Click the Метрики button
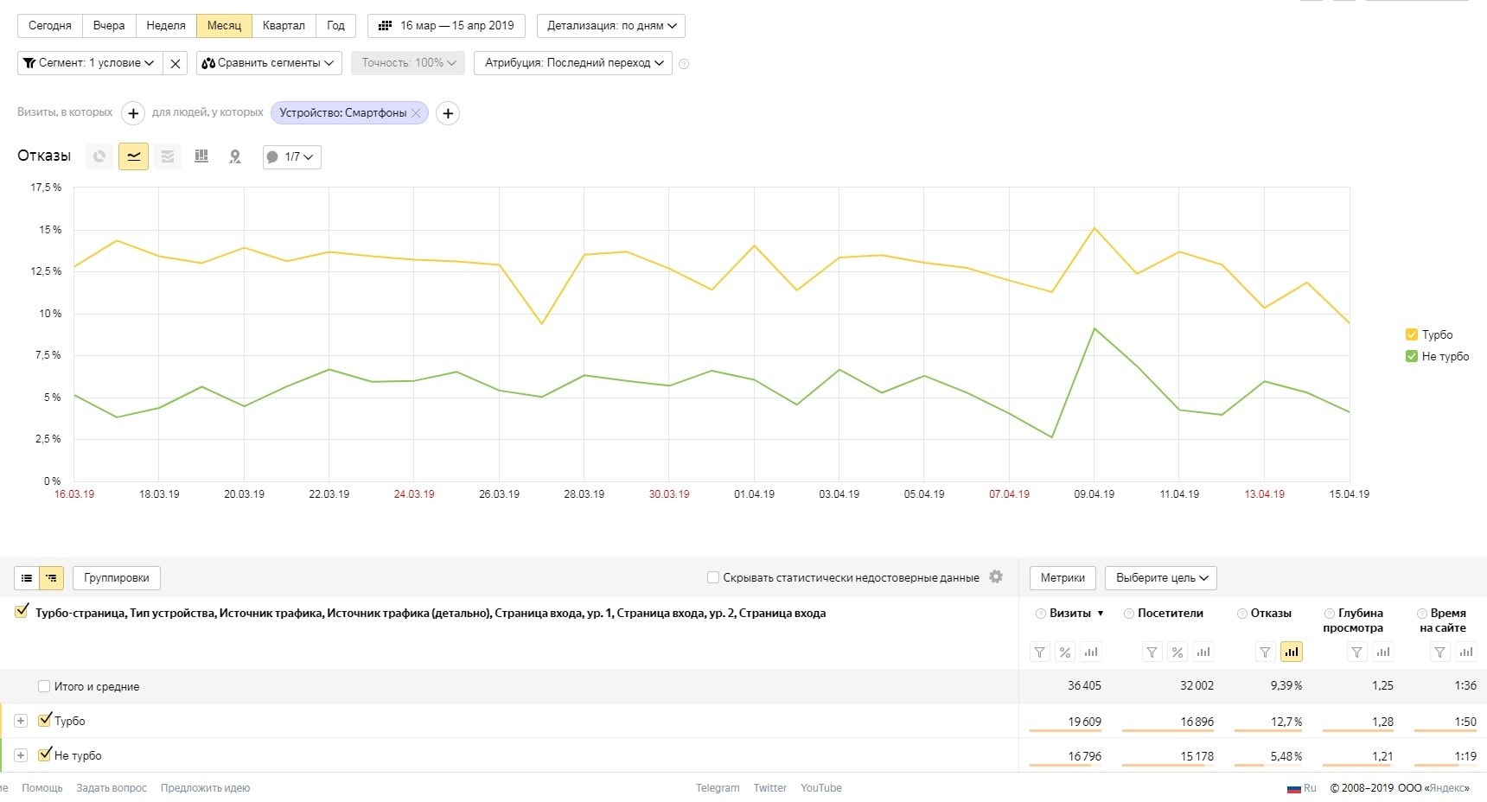 click(x=1063, y=578)
